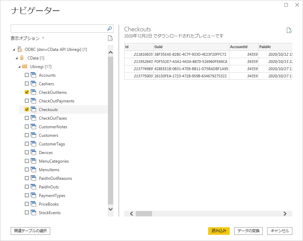The image size is (303, 241).
Task: Refresh the Checkouts preview using the icon
Action: (x=289, y=30)
